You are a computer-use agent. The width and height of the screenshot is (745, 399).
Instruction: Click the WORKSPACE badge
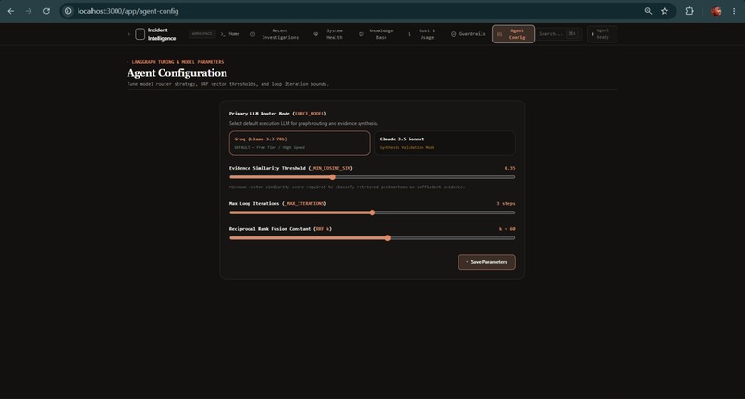click(x=202, y=34)
